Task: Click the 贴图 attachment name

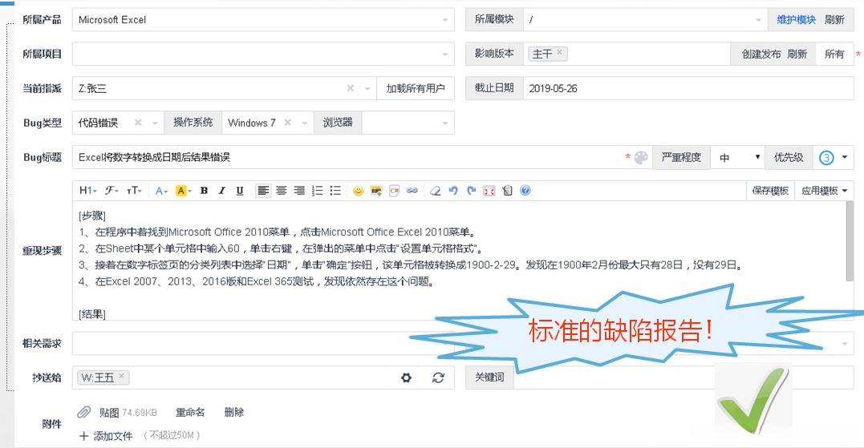Action: point(109,413)
